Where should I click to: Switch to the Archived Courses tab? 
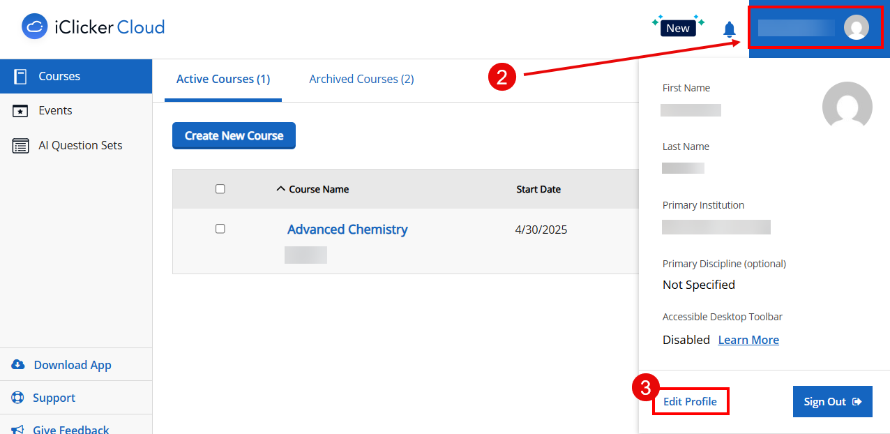[x=361, y=79]
